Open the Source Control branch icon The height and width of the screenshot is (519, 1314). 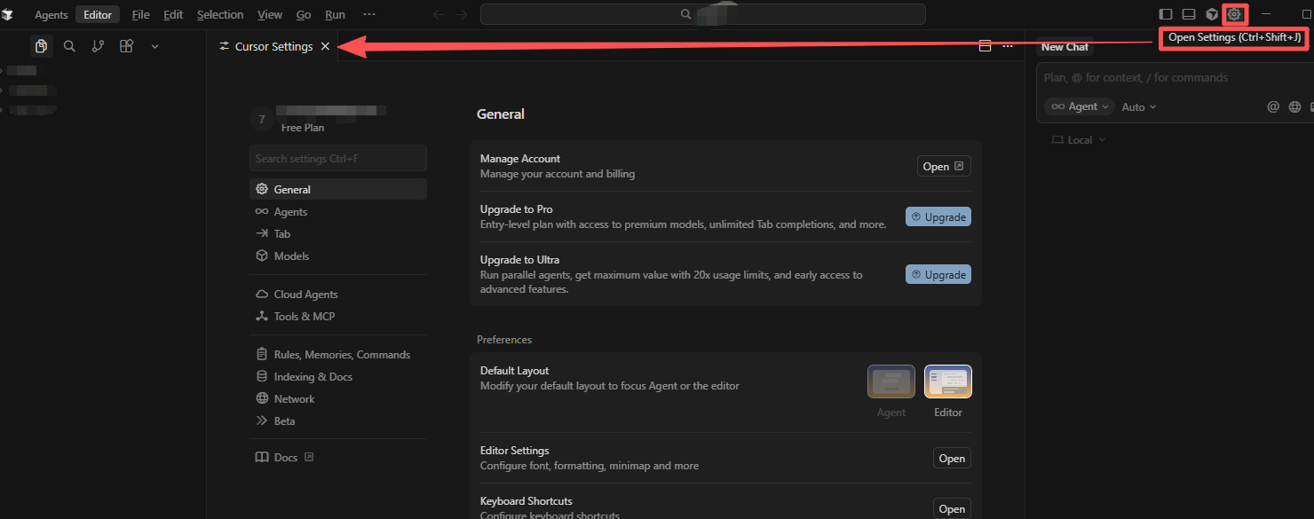[x=98, y=46]
